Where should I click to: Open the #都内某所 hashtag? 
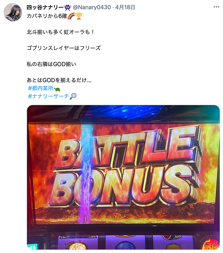pos(40,88)
